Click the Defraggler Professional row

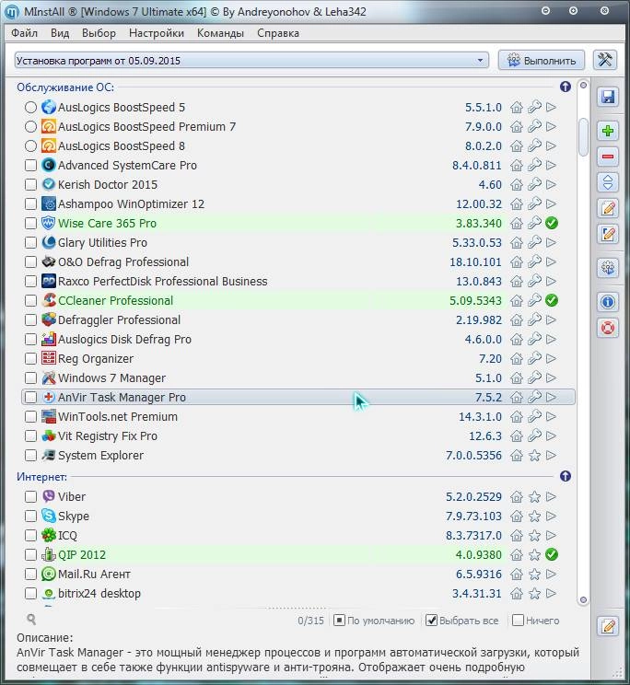(298, 319)
